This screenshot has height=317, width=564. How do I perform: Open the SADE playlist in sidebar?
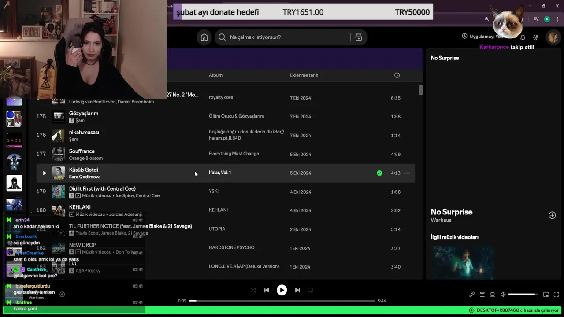pos(14,140)
